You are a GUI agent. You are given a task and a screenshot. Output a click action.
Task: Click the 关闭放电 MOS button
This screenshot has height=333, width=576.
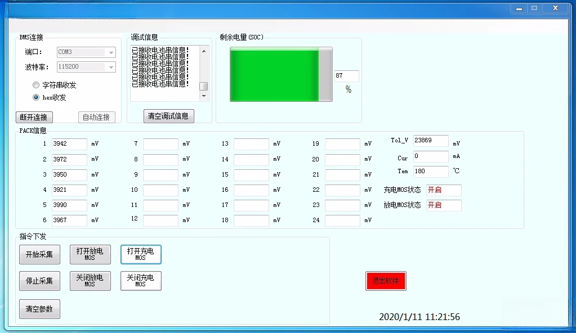[x=90, y=281]
